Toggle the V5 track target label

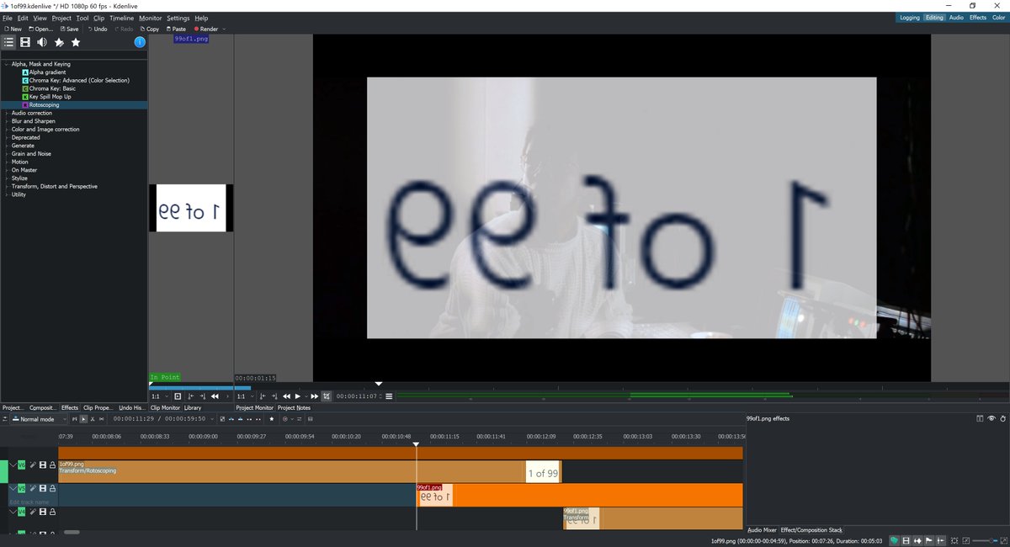tap(22, 488)
